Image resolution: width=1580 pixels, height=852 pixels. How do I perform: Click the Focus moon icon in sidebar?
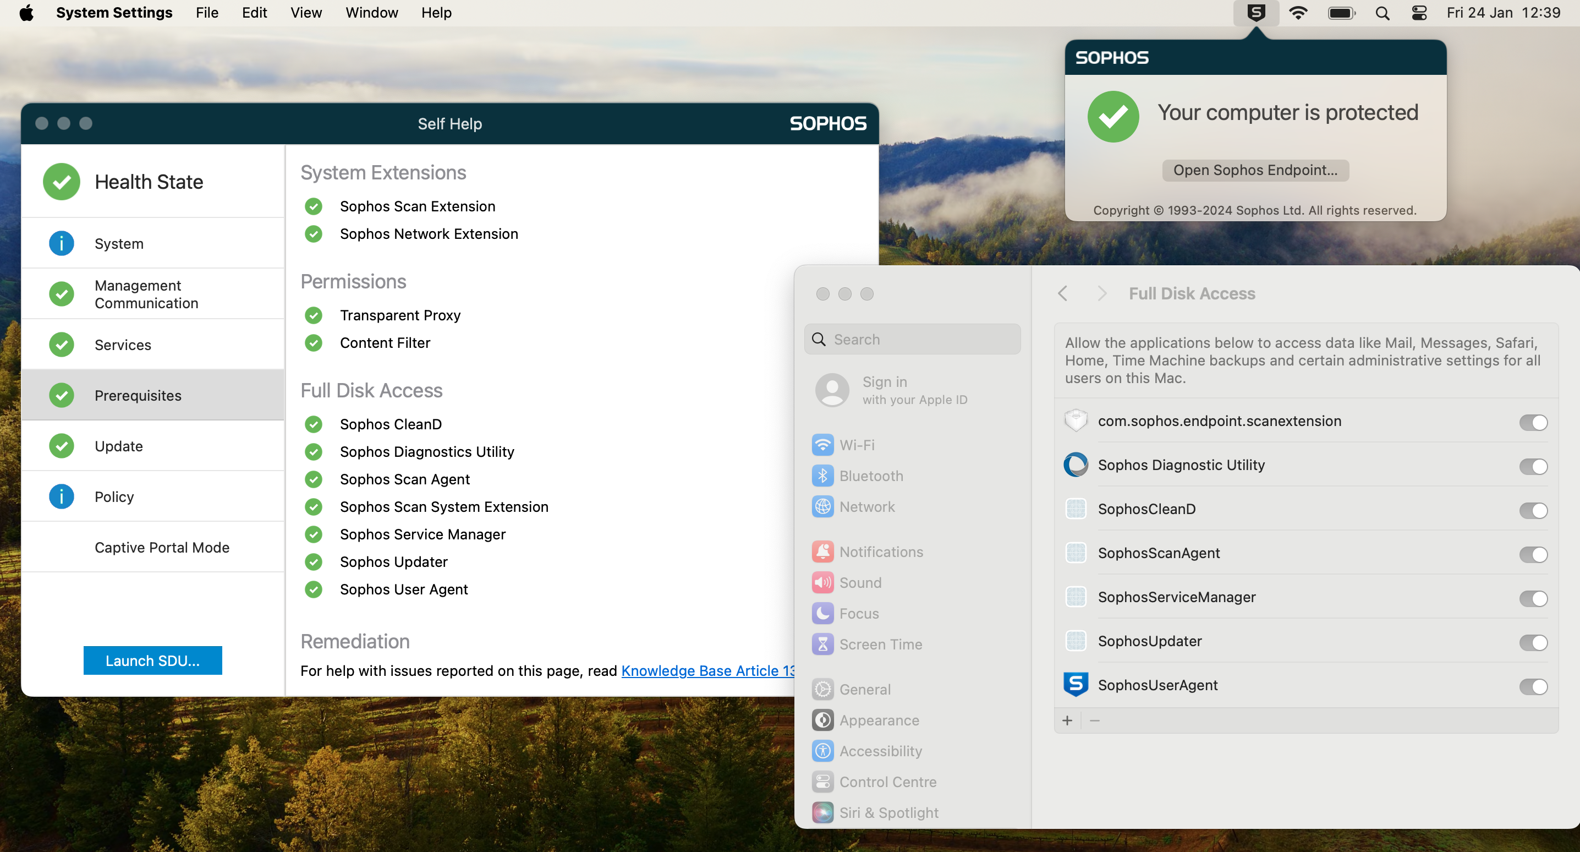point(822,613)
